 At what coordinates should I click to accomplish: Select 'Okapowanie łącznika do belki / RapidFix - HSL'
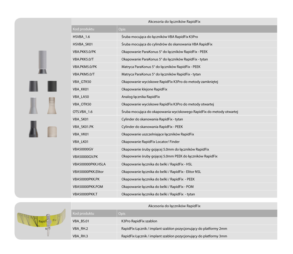click(157, 164)
